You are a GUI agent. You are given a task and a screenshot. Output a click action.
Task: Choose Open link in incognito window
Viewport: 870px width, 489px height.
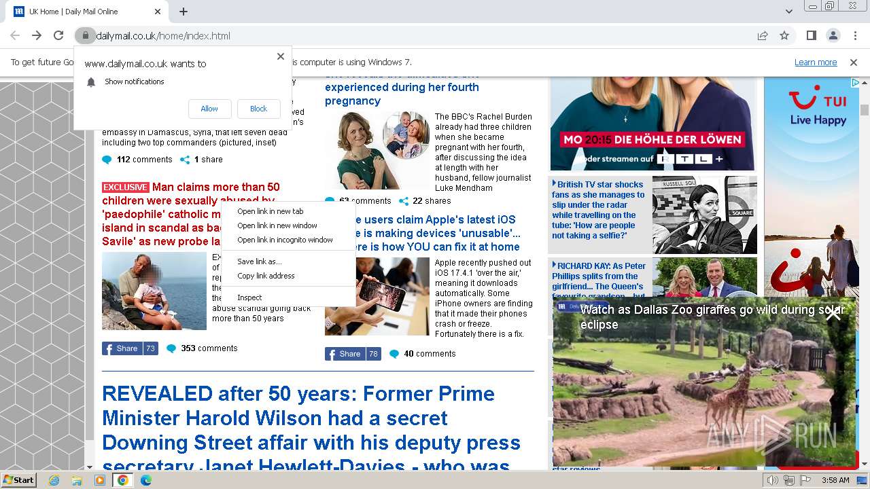[x=288, y=240]
